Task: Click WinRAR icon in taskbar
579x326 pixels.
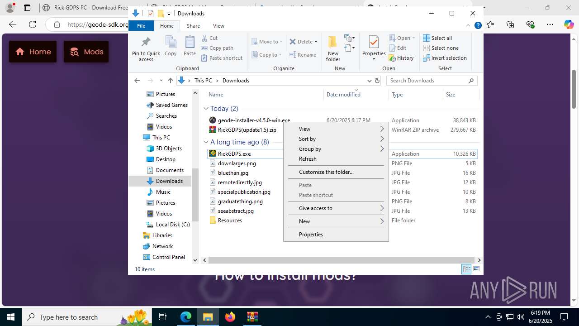Action: (x=252, y=317)
